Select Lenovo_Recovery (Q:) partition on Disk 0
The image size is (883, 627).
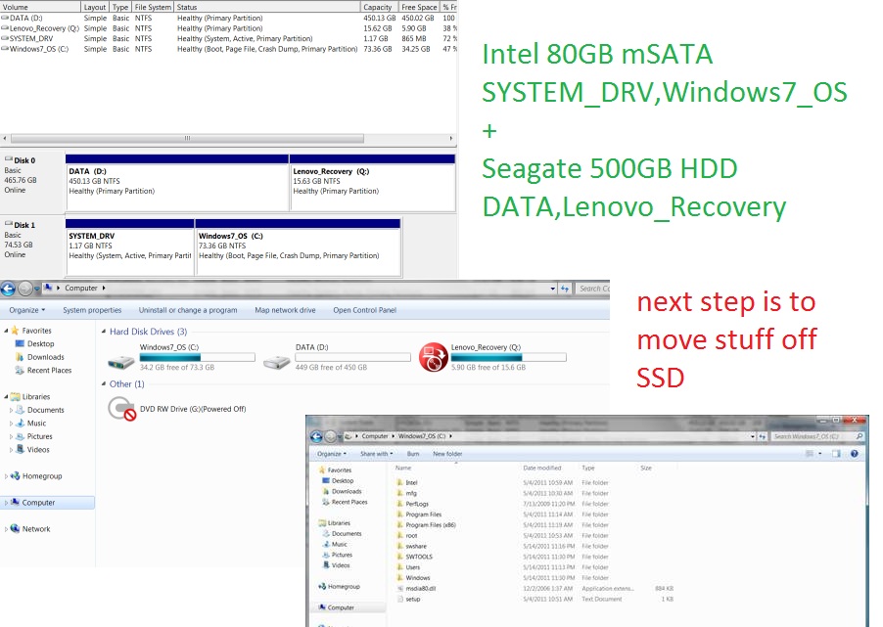372,183
